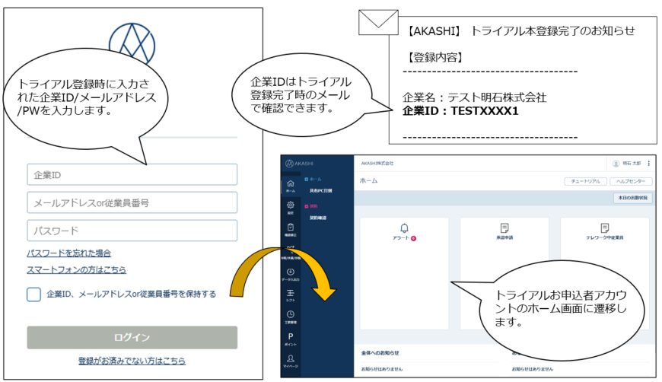Click the テレワーク中従業員 document icon
The width and height of the screenshot is (662, 382).
tap(605, 228)
